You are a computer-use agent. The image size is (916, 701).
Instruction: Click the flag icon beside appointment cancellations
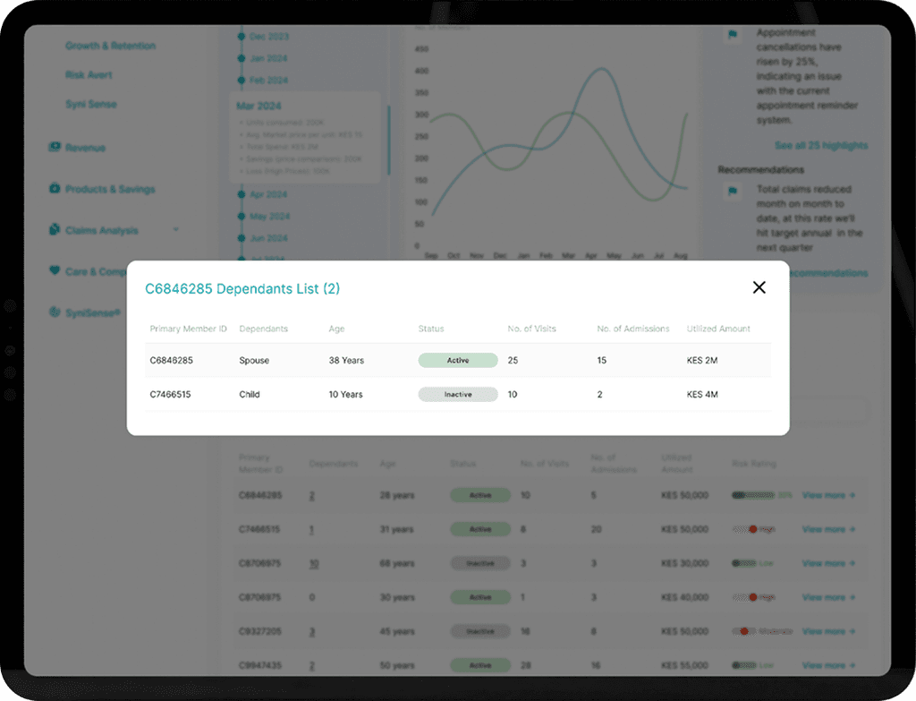point(732,35)
